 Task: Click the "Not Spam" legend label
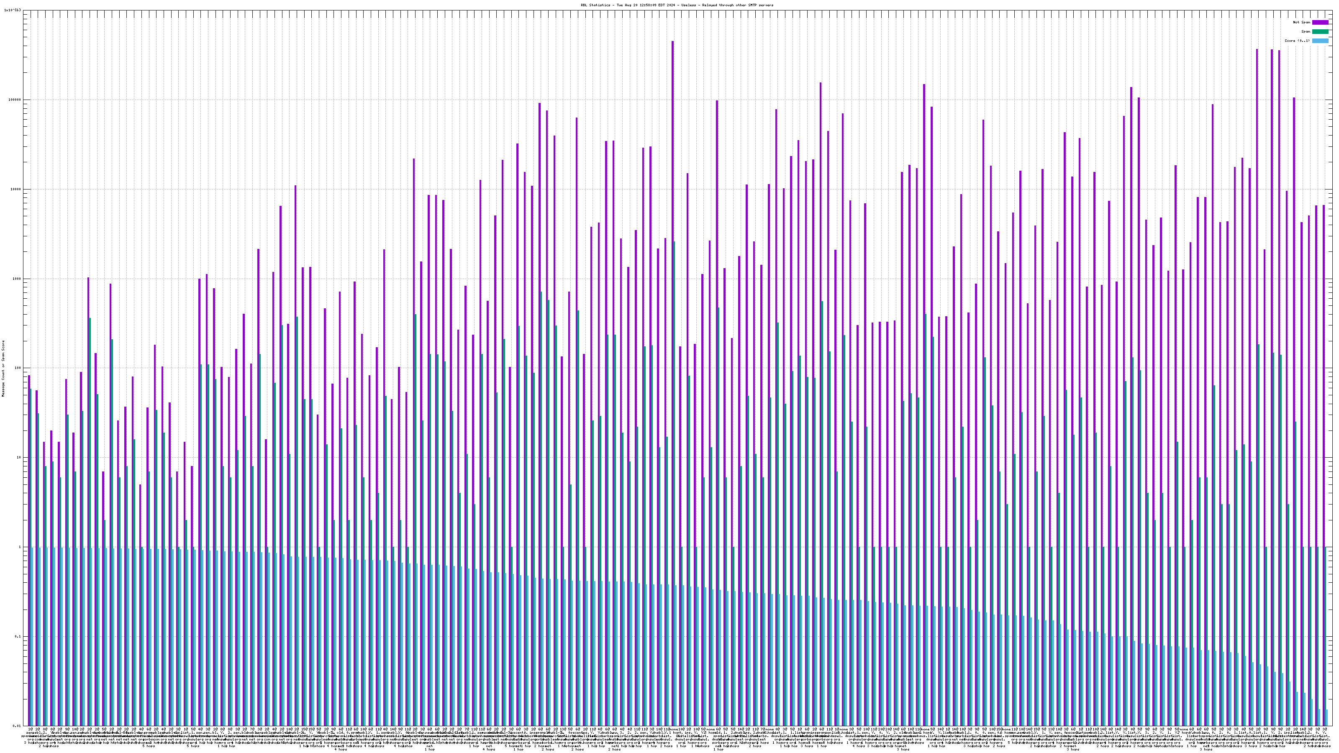(1302, 22)
